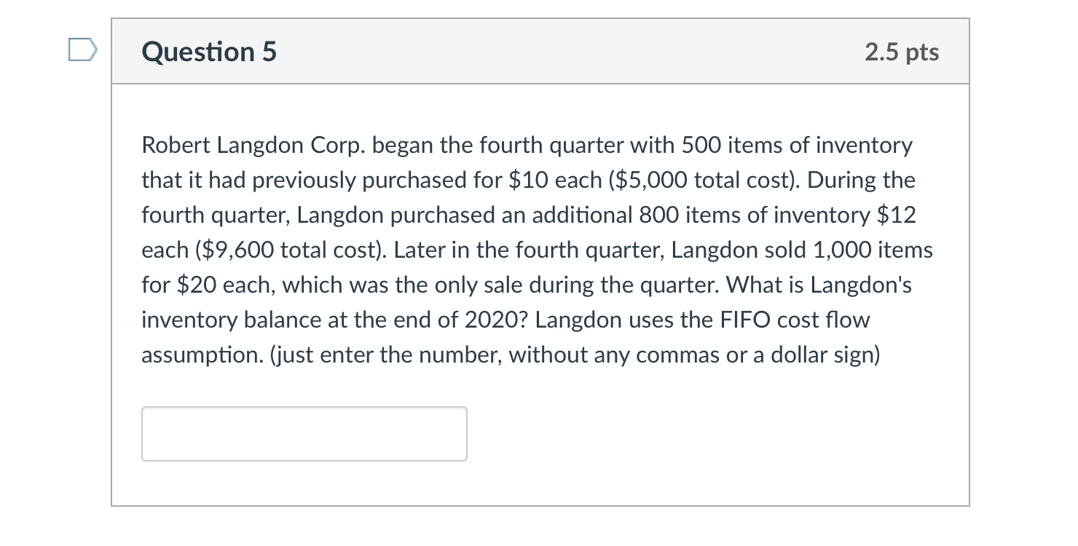
Task: Tap the question marker icon to highlight Question 5
Action: [x=82, y=50]
